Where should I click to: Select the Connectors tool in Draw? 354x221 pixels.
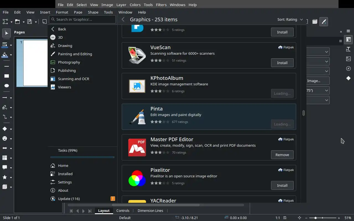pos(5,117)
